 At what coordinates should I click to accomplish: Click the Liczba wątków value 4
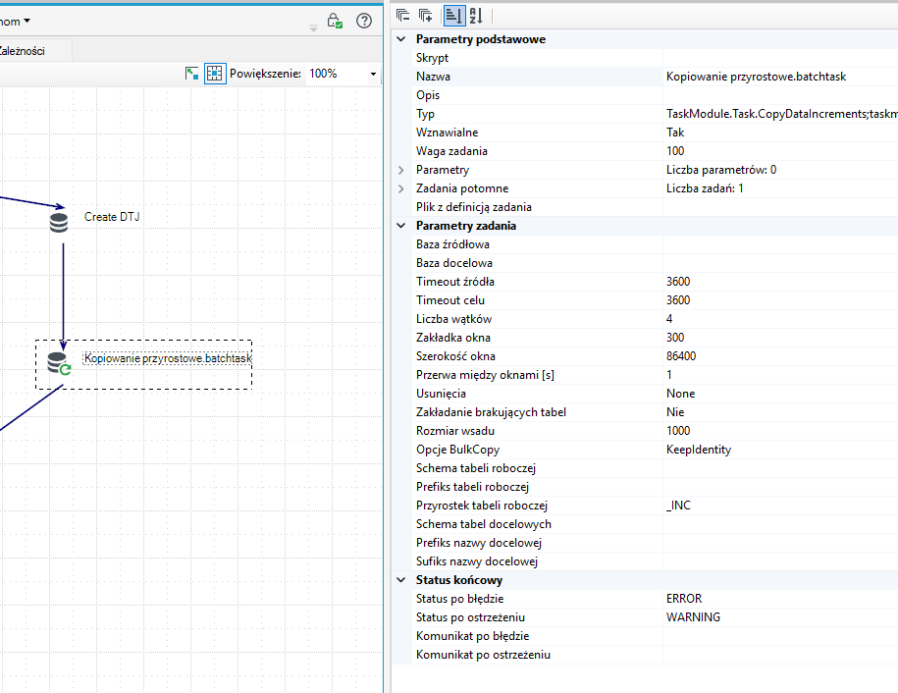669,319
